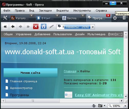129x109 pixels.
Task: Click the address field showing Элементы: 24/40
Action: click(x=76, y=27)
